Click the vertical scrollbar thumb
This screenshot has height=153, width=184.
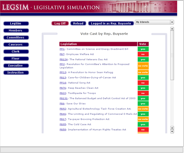click(172, 55)
